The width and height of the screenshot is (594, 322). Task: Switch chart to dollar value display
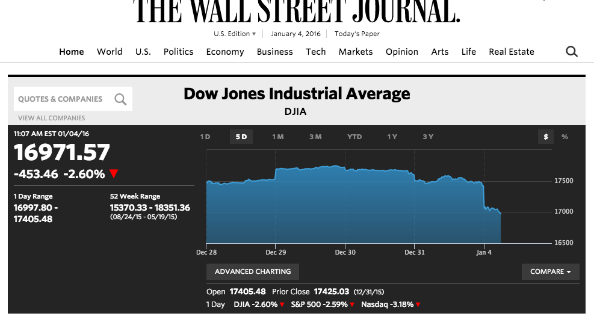click(546, 137)
